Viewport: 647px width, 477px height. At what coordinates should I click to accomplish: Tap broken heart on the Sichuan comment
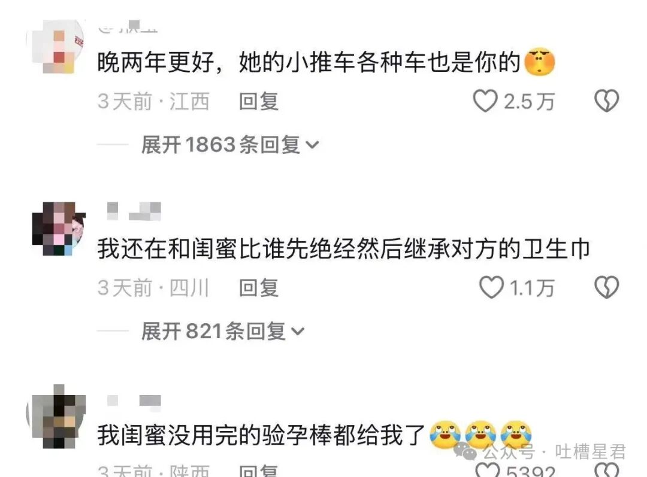(x=606, y=287)
